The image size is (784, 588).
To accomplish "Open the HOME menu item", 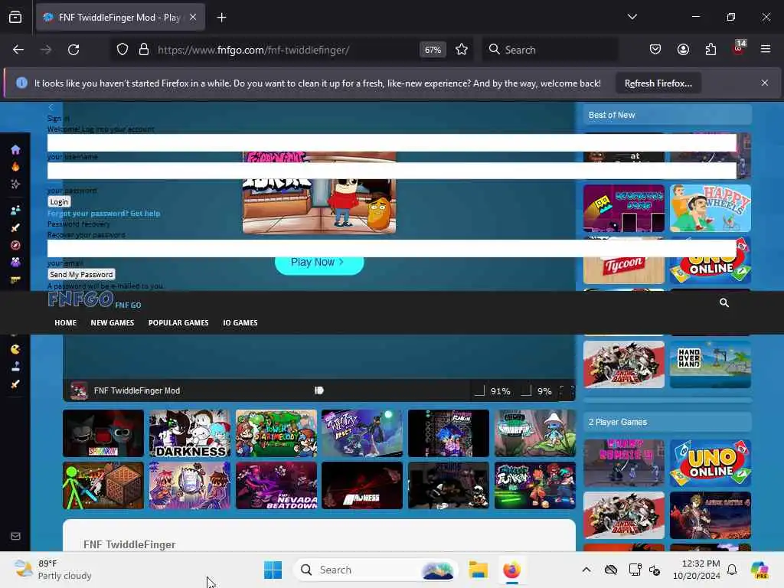I will click(66, 323).
